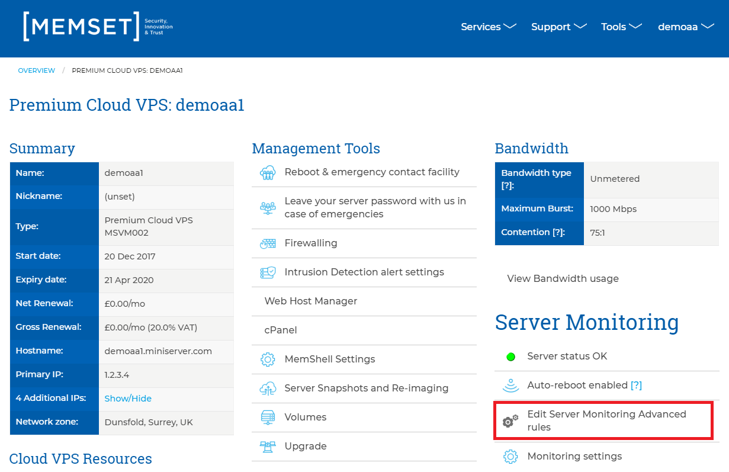This screenshot has height=472, width=729.
Task: Expand the Support menu chevron
Action: (x=580, y=27)
